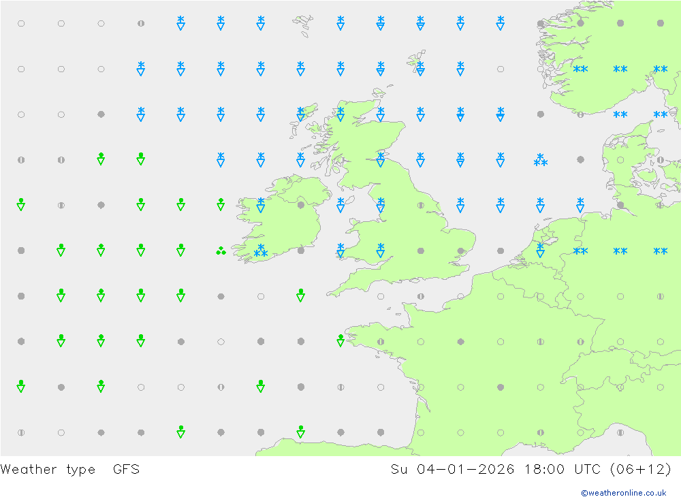Select the heavy snow symbol in the North Sea
The height and width of the screenshot is (499, 681).
click(540, 160)
